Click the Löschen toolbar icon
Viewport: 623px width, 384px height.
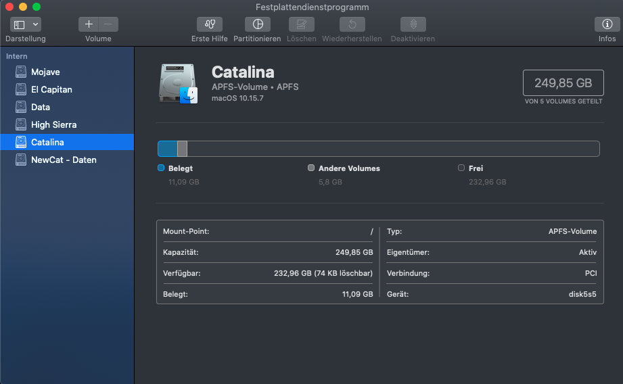(301, 24)
